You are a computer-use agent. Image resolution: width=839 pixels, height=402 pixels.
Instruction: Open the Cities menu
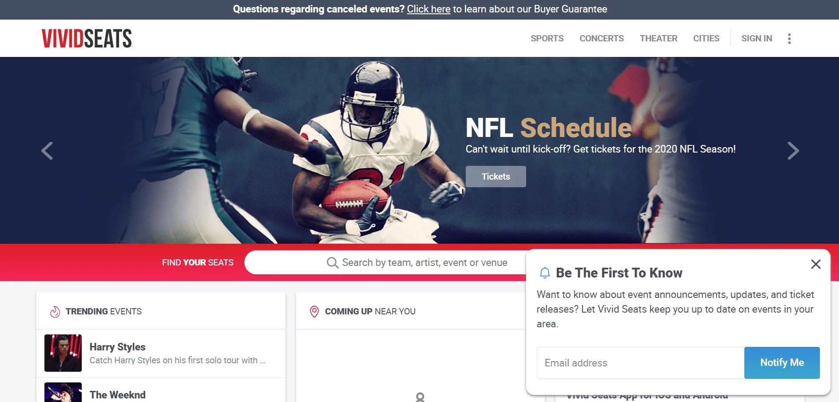click(706, 38)
